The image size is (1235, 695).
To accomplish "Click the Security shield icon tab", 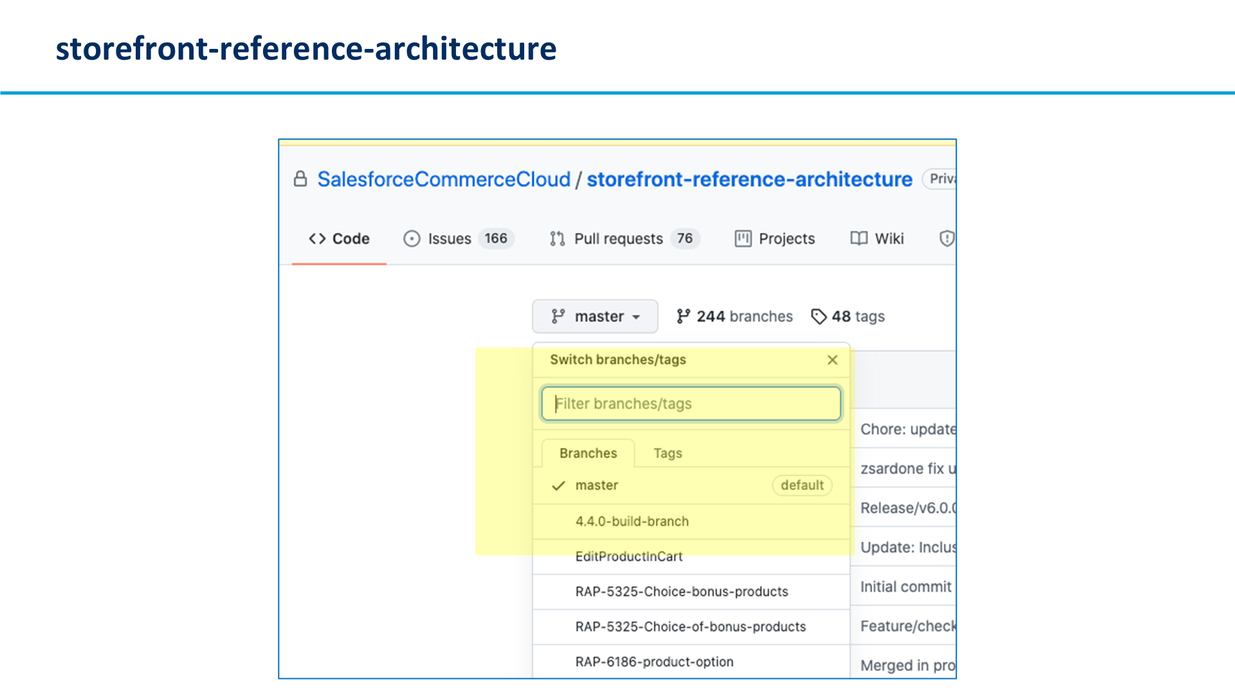I will click(x=947, y=239).
